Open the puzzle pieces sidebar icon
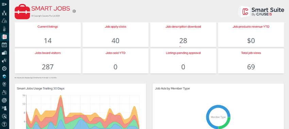The height and width of the screenshot is (129, 289). 4,108
